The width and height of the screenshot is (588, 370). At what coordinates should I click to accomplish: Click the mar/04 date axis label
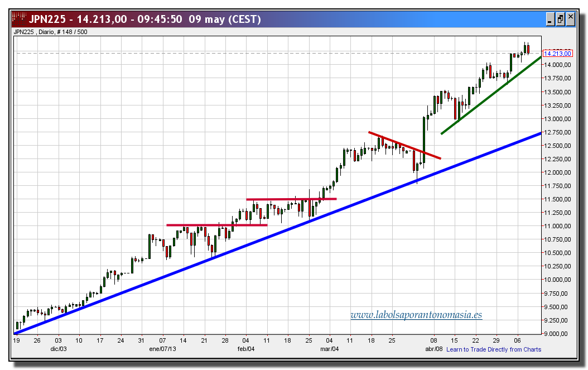[x=330, y=349]
